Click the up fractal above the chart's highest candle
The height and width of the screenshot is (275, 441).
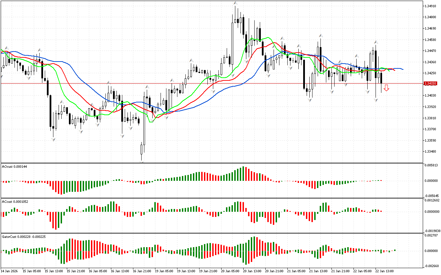coord(235,3)
